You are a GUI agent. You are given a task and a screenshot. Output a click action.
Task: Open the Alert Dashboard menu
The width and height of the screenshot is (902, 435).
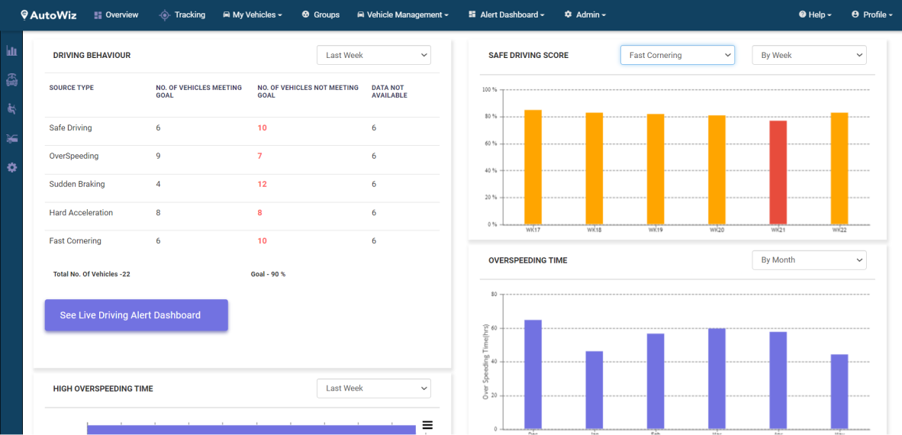point(507,14)
